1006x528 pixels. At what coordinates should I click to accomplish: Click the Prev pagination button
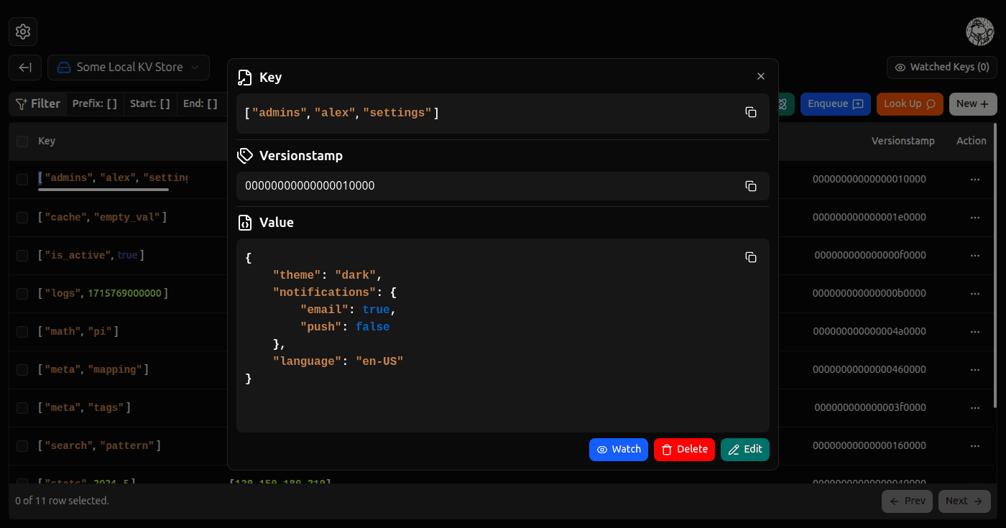pyautogui.click(x=907, y=501)
